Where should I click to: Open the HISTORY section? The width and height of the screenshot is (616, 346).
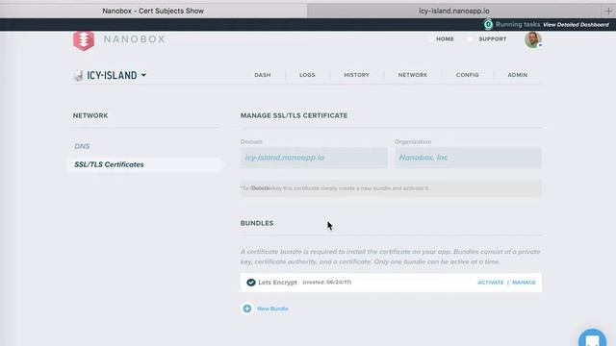click(357, 75)
